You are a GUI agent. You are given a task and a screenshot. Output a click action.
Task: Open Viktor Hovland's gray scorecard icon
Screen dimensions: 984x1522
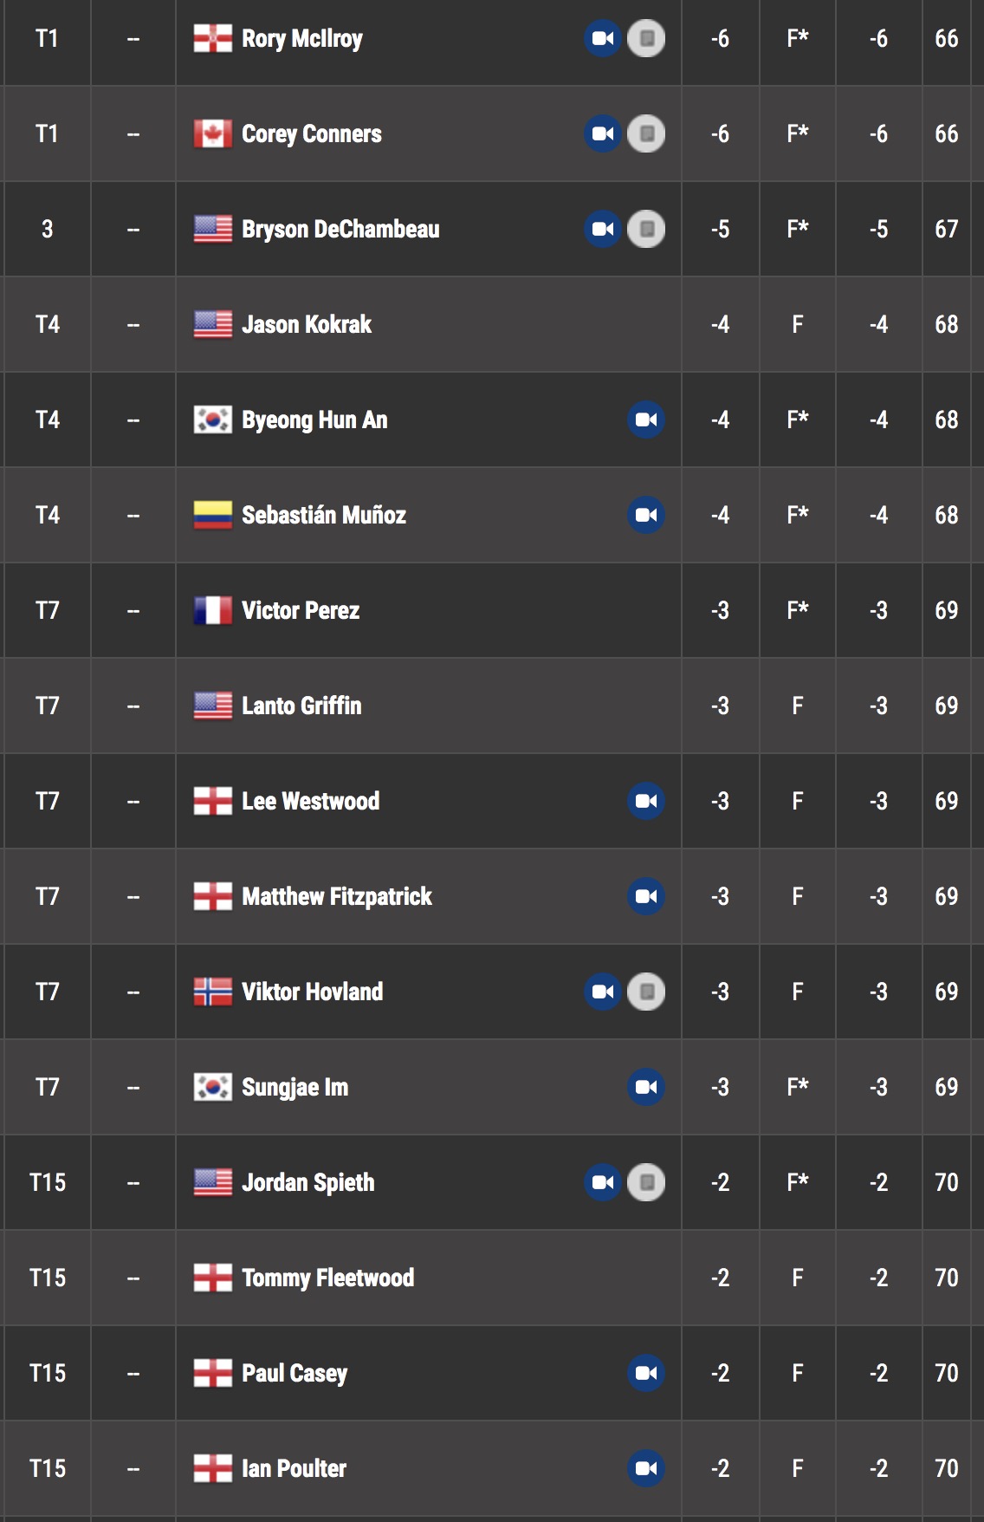(x=646, y=992)
